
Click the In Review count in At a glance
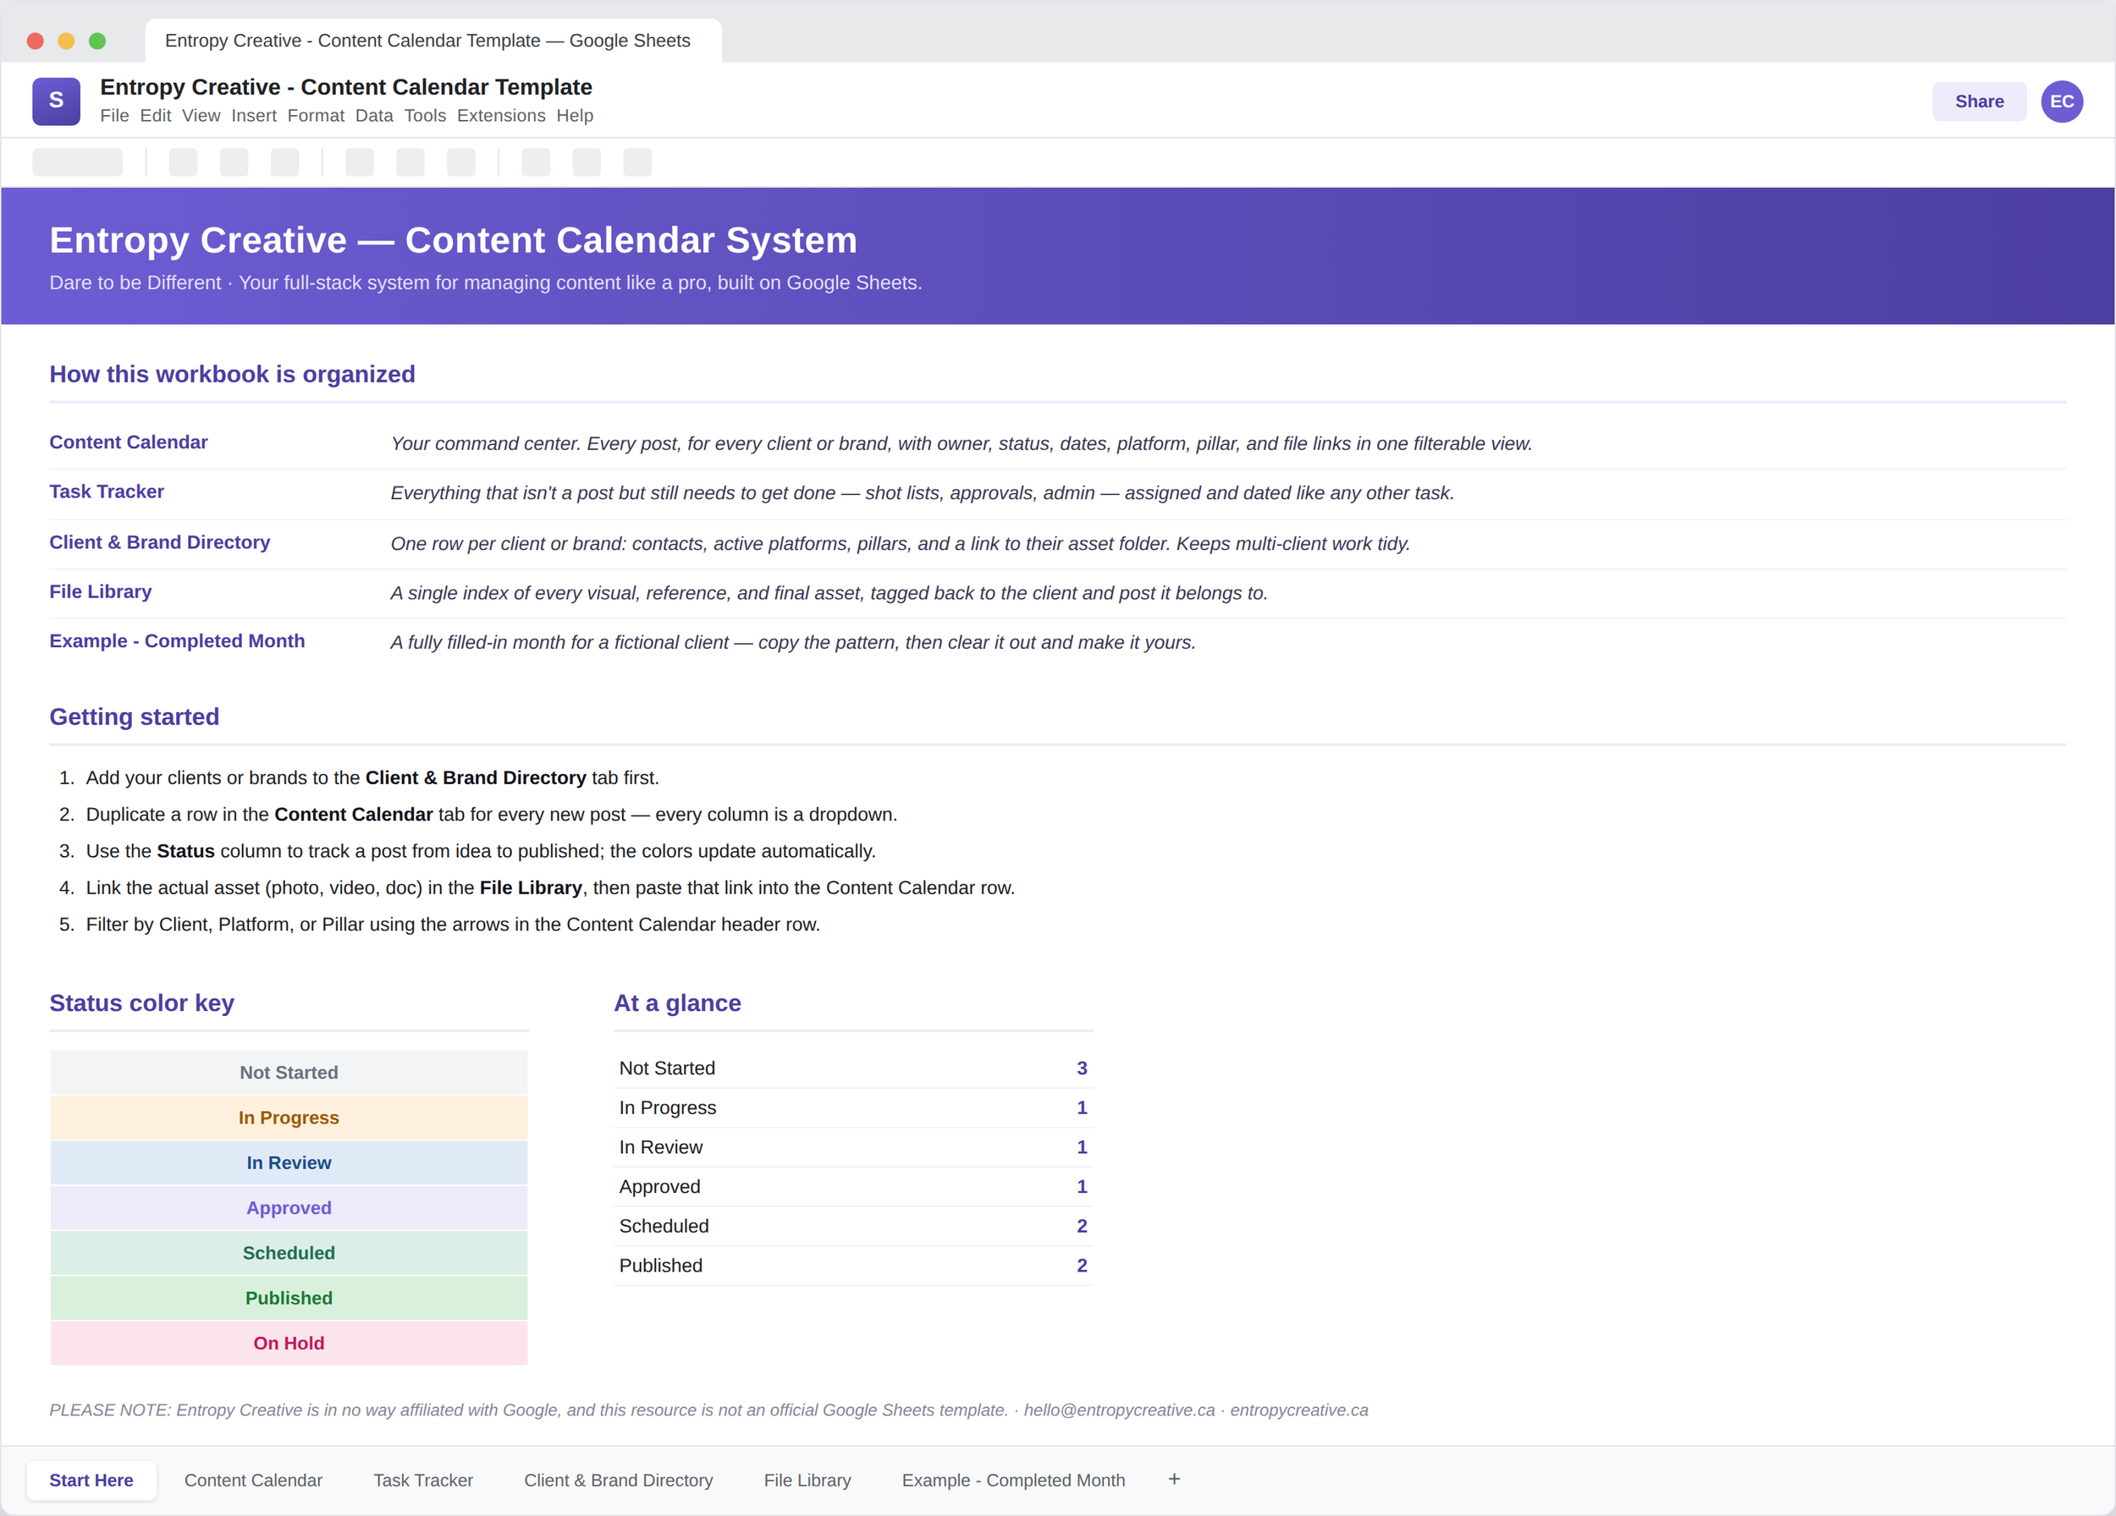pyautogui.click(x=1083, y=1148)
